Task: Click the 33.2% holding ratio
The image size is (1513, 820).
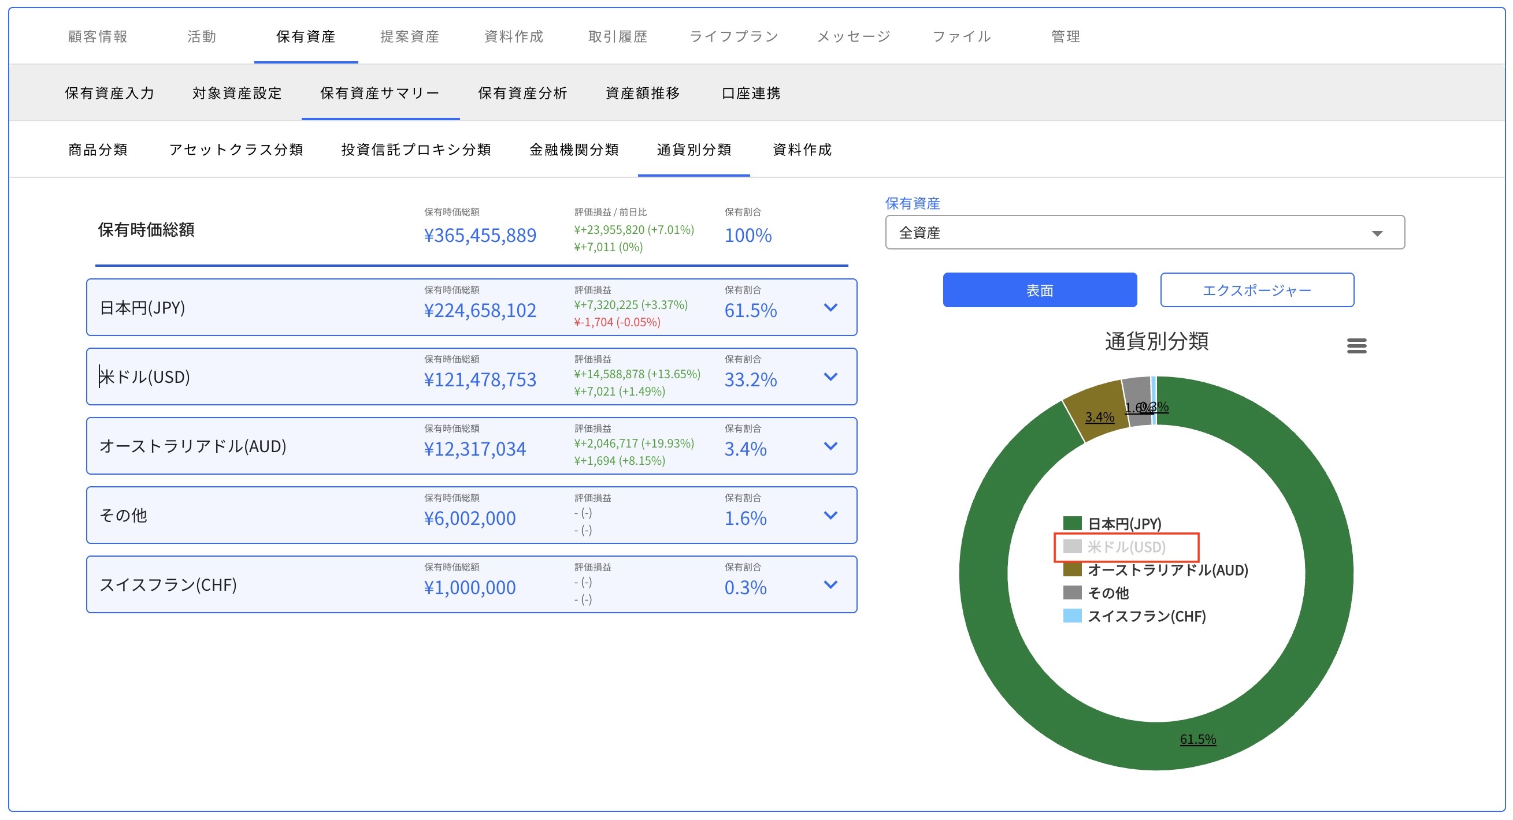Action: pos(751,380)
